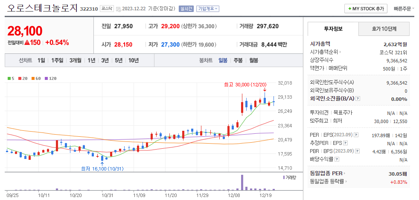Click the 상한가 36,300 text
The width and height of the screenshot is (419, 200).
[x=199, y=26]
